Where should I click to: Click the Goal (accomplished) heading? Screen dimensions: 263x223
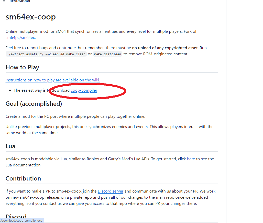(x=34, y=104)
